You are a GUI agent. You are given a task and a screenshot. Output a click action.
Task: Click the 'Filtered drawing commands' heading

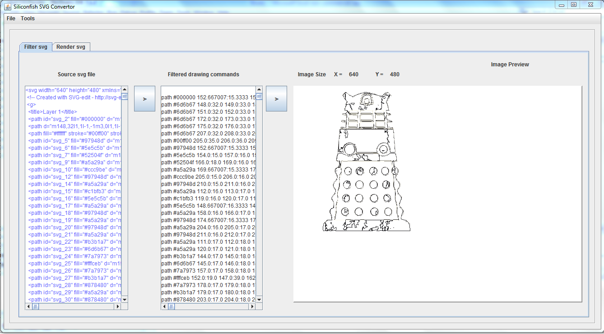point(204,74)
